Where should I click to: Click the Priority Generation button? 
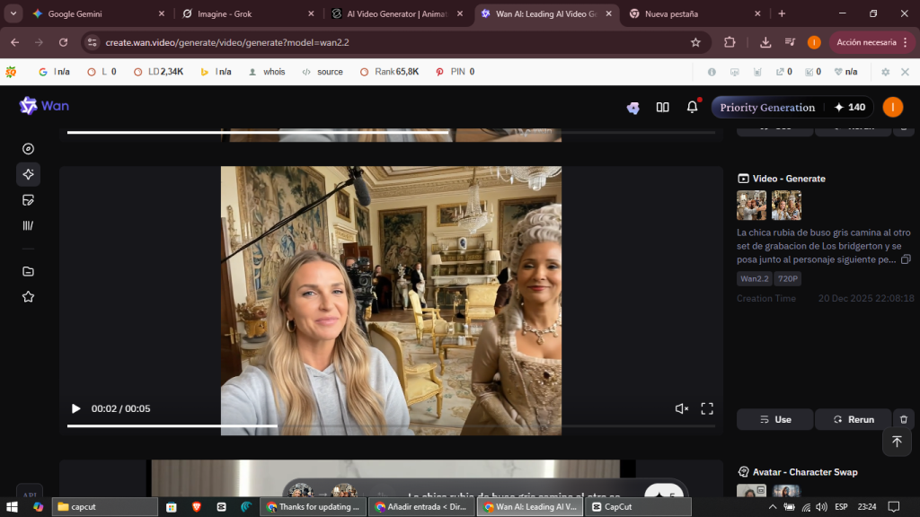click(766, 107)
